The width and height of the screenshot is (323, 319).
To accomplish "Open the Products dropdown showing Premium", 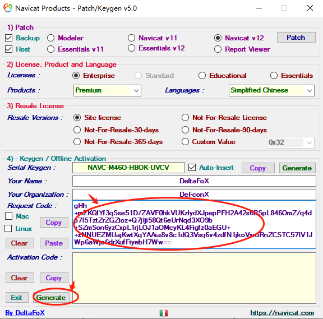I will (x=107, y=90).
